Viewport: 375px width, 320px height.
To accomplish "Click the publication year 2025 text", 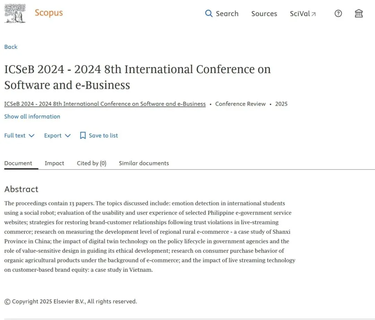I will point(281,104).
